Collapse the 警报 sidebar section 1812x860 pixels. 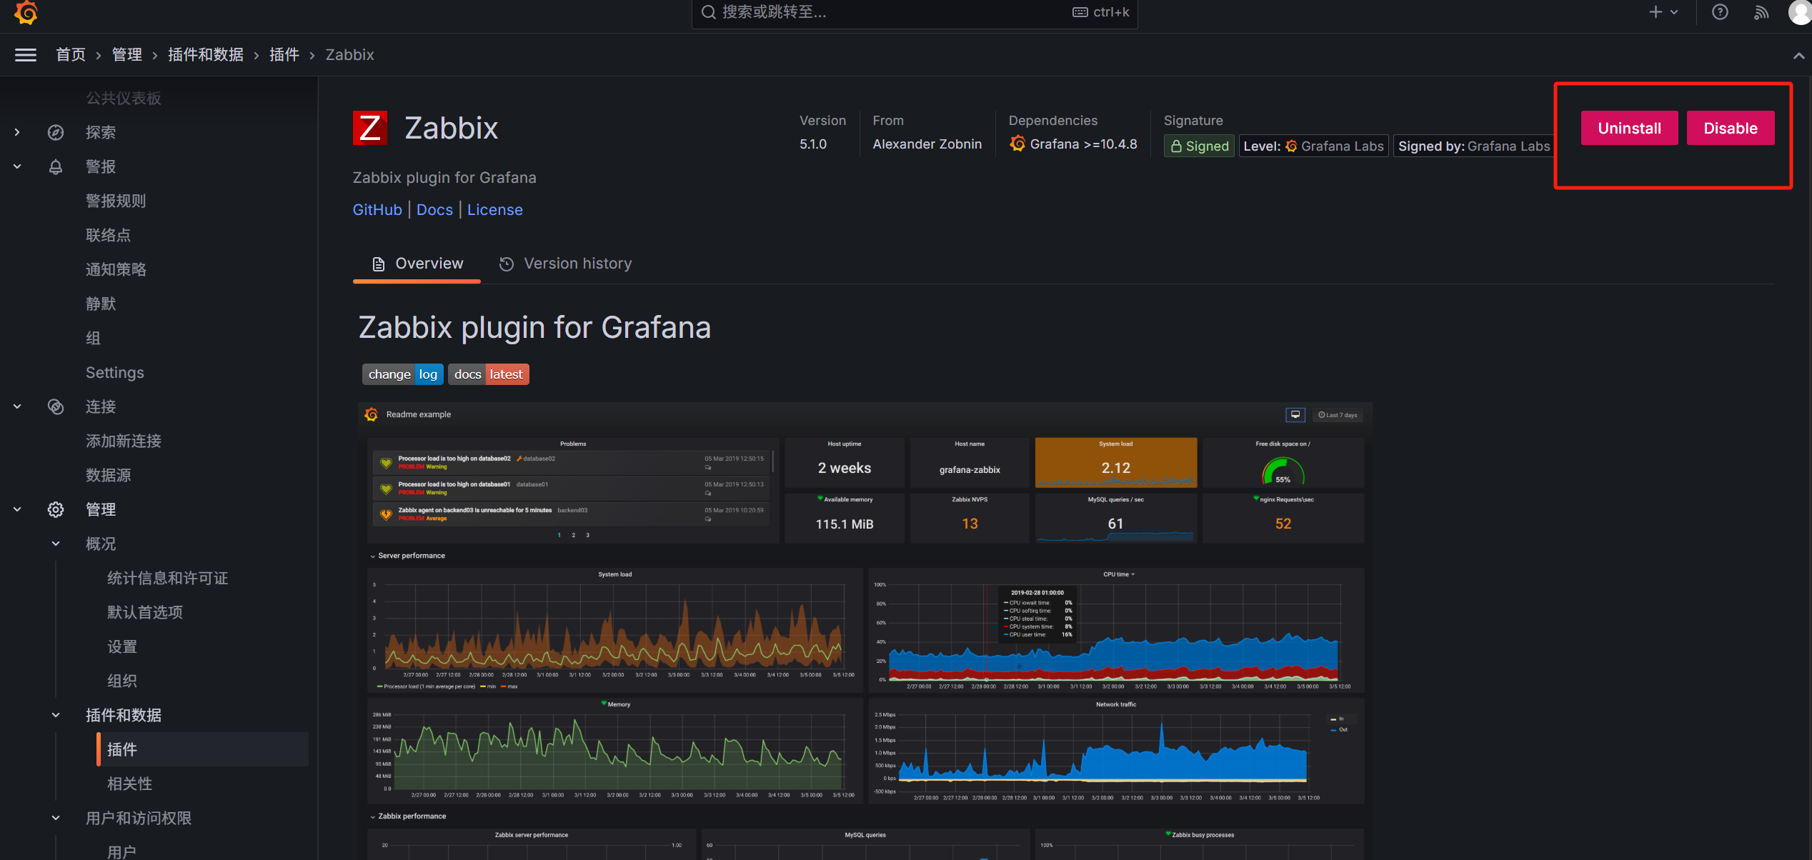pyautogui.click(x=17, y=166)
